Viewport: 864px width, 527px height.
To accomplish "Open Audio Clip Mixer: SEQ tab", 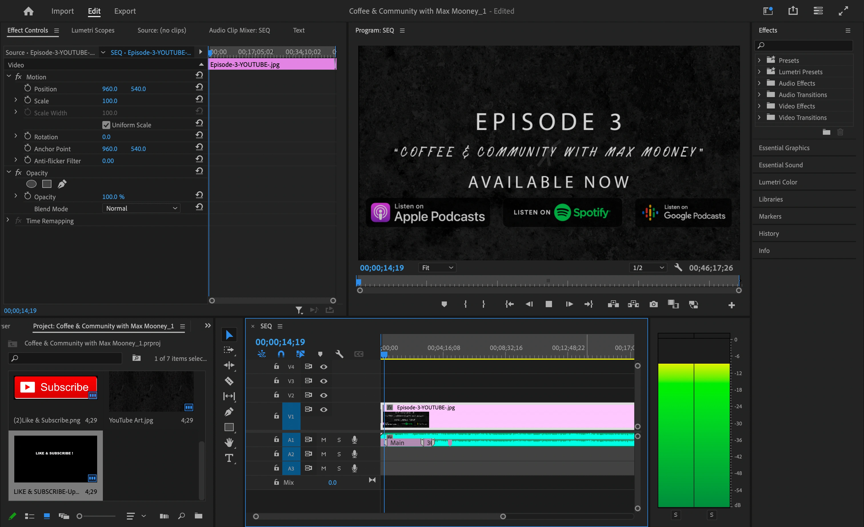I will [x=239, y=31].
